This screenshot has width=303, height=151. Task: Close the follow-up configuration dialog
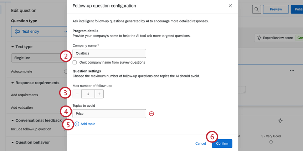pos(230,6)
